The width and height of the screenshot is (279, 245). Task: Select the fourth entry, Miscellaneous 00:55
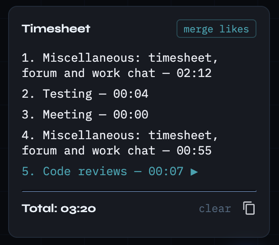click(116, 143)
